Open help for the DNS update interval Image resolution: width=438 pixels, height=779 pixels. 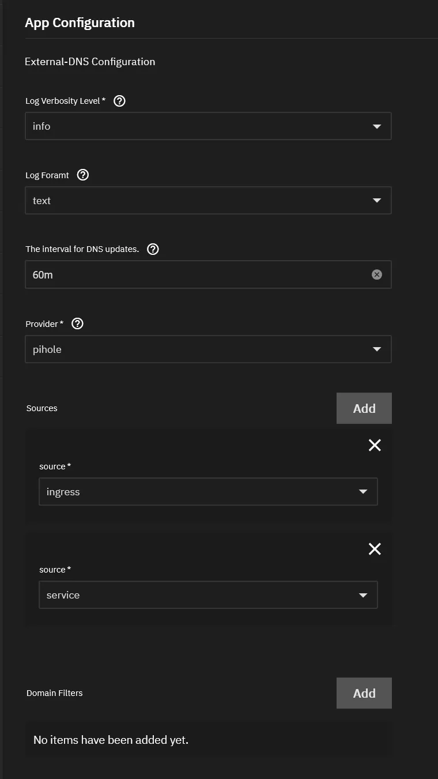click(153, 249)
